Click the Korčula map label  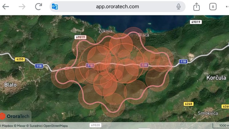[x=216, y=78]
